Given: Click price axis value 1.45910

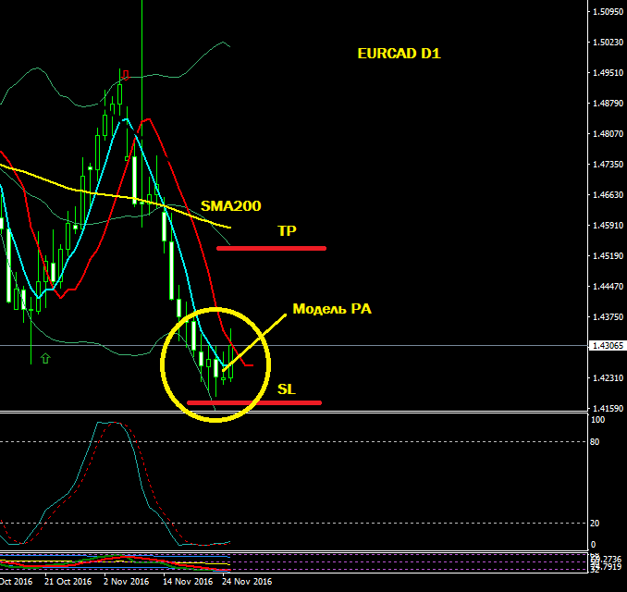Looking at the screenshot, I should tap(608, 225).
